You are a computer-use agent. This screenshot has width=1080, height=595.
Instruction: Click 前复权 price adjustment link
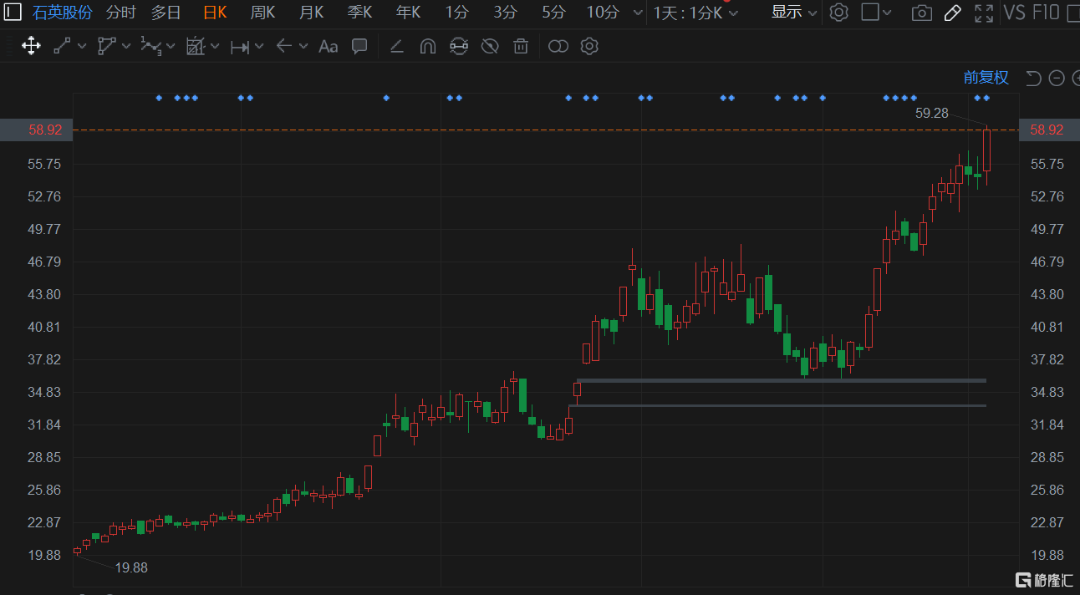(x=986, y=78)
